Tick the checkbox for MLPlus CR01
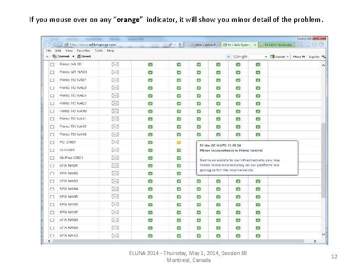359x269 pixels. pos(52,158)
